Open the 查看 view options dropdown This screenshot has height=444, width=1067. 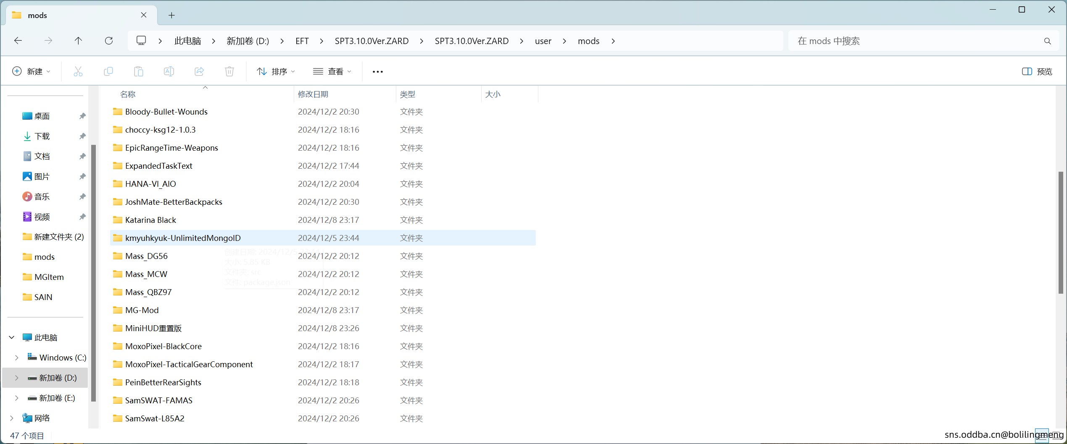332,71
